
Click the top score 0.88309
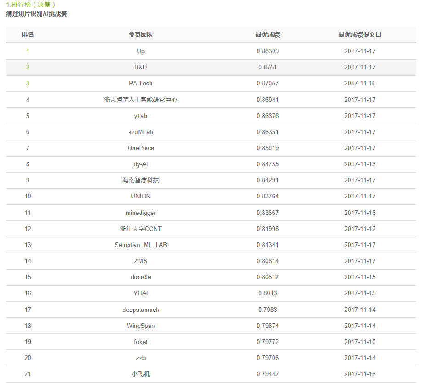tap(268, 51)
